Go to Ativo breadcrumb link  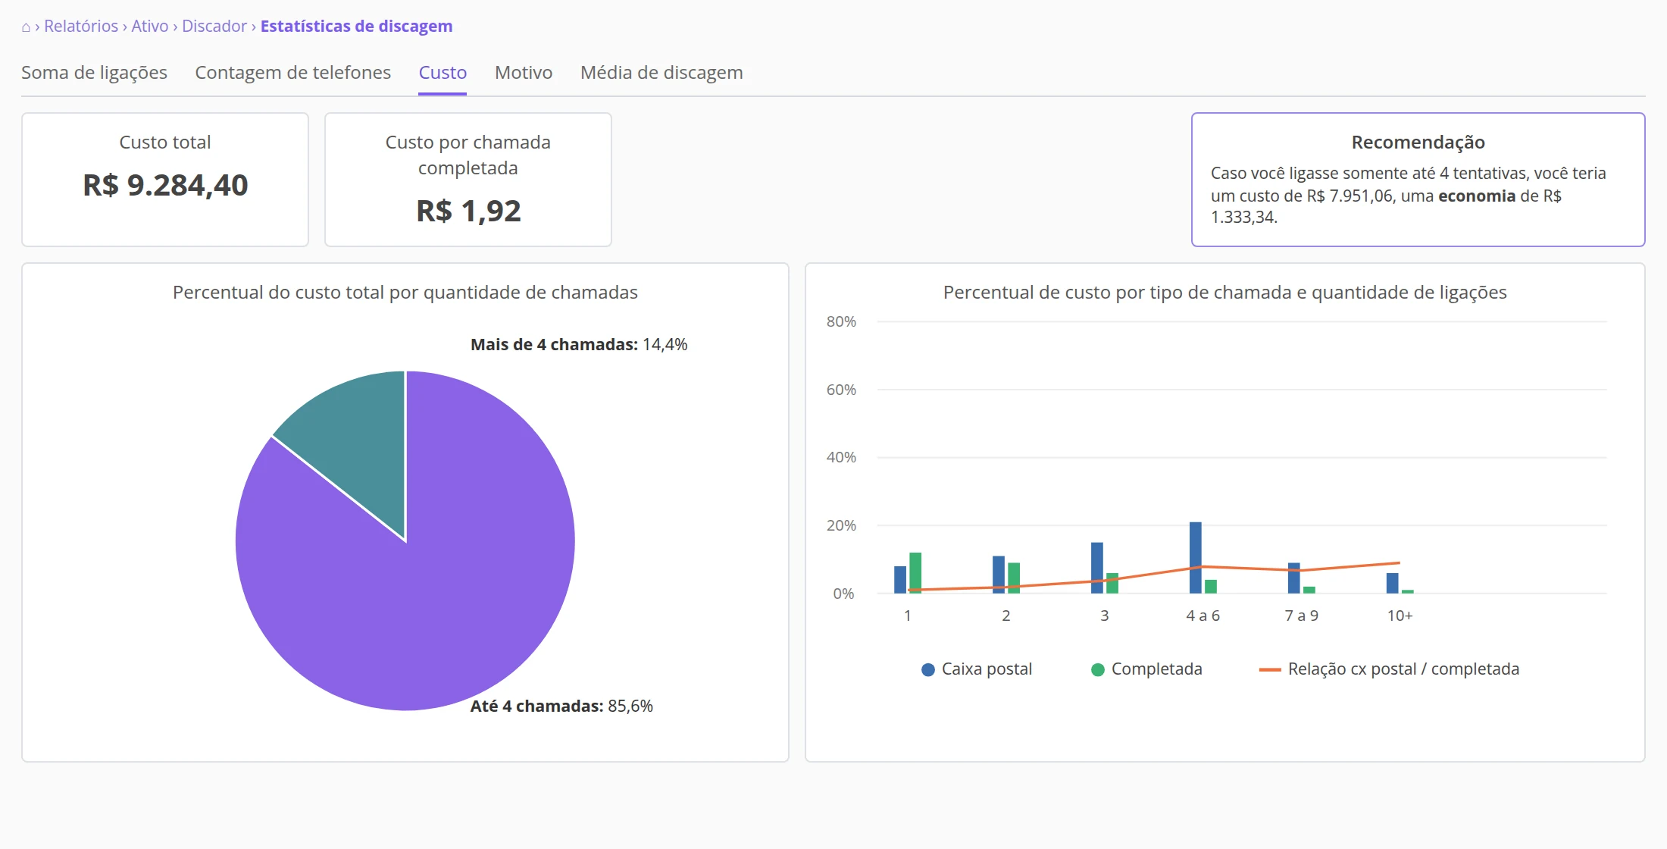click(x=150, y=27)
